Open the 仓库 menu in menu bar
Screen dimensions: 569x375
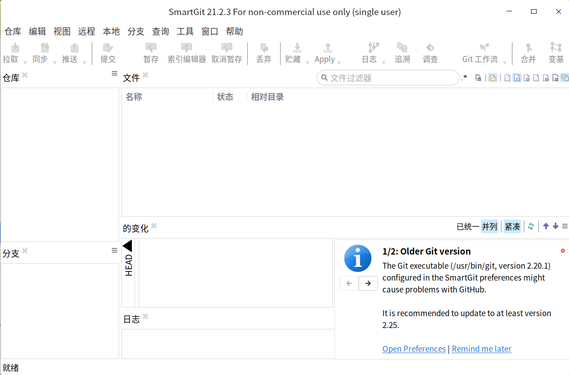(13, 31)
